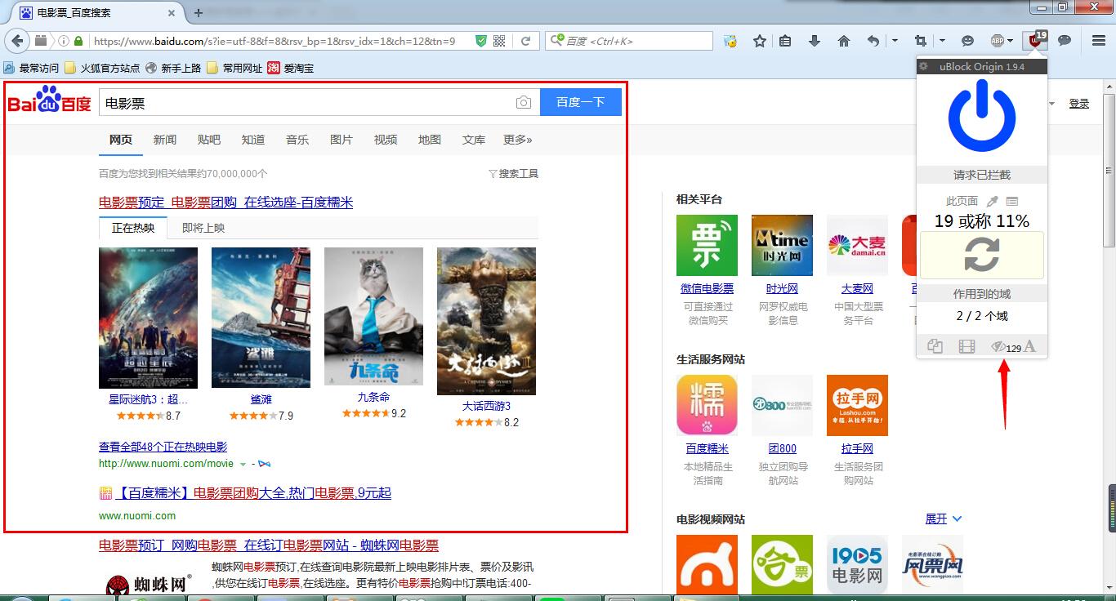Screen dimensions: 1116x601
Task: Click 九条命 movie poster thumbnail
Action: (373, 316)
